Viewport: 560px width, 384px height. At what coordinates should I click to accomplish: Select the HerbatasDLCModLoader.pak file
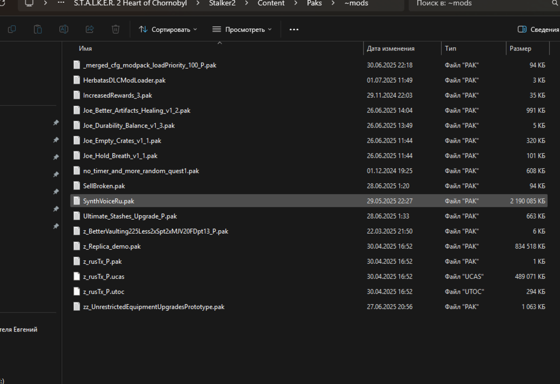[124, 80]
